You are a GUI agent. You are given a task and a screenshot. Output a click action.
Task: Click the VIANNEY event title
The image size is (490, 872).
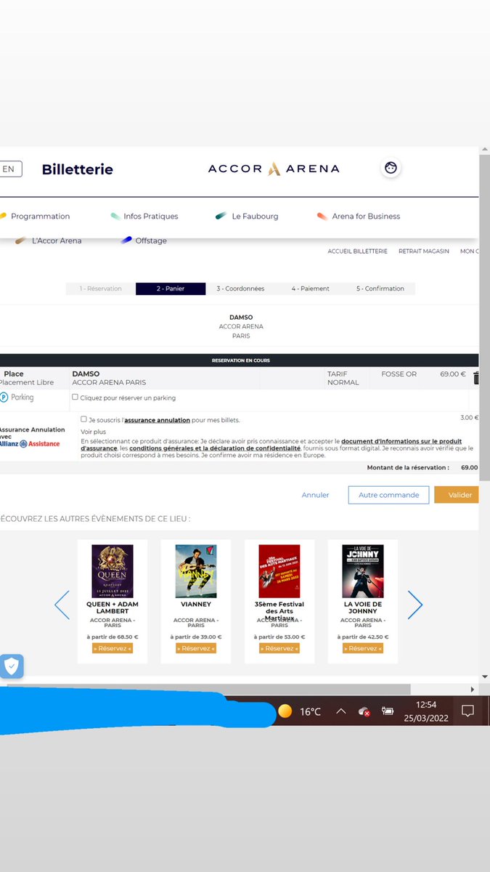196,604
